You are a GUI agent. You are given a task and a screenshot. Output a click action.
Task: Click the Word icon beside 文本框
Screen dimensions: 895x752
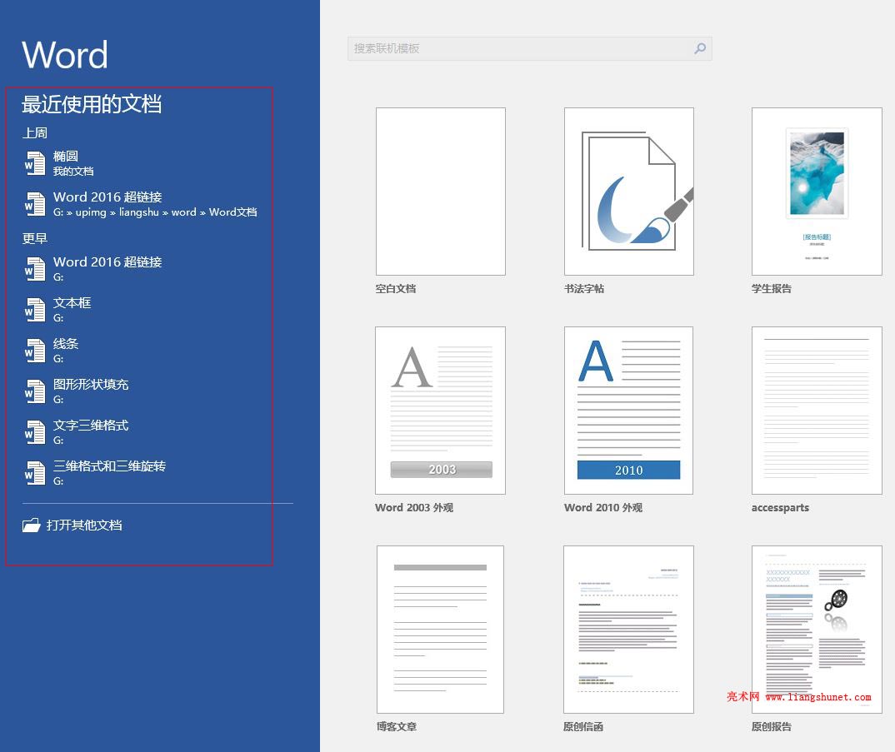[x=35, y=310]
